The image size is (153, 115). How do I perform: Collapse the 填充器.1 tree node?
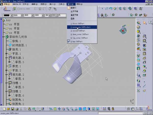(7, 58)
